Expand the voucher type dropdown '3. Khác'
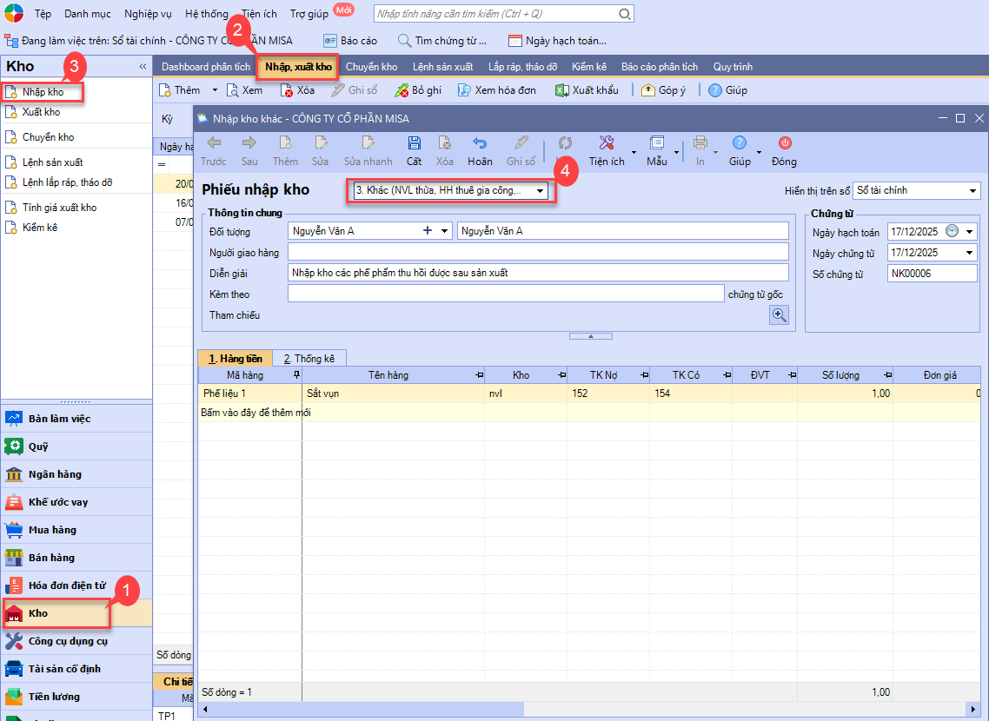 click(x=540, y=190)
